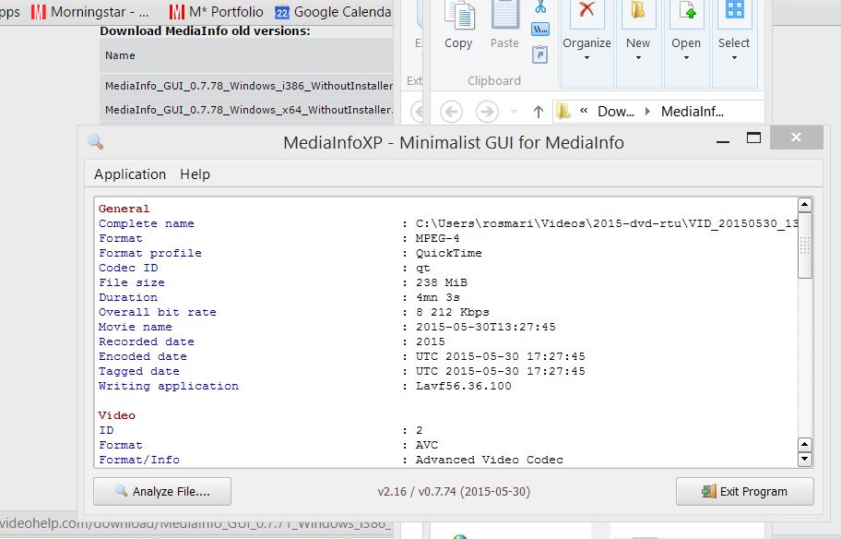Open the Application menu in MediaInfoXP
The width and height of the screenshot is (841, 539).
[130, 174]
